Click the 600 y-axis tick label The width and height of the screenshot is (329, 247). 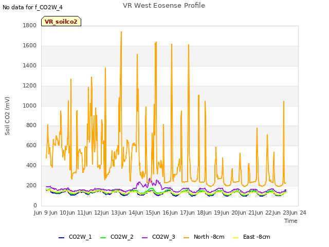pyautogui.click(x=31, y=145)
